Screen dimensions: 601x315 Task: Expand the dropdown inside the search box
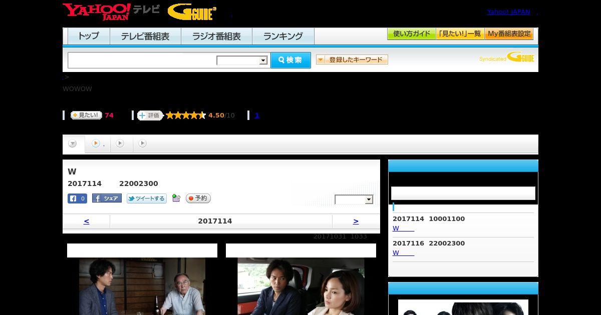pos(242,60)
